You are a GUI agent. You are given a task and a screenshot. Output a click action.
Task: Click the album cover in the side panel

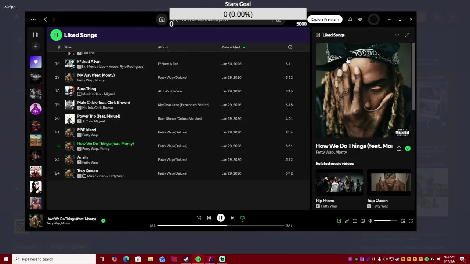pyautogui.click(x=363, y=90)
